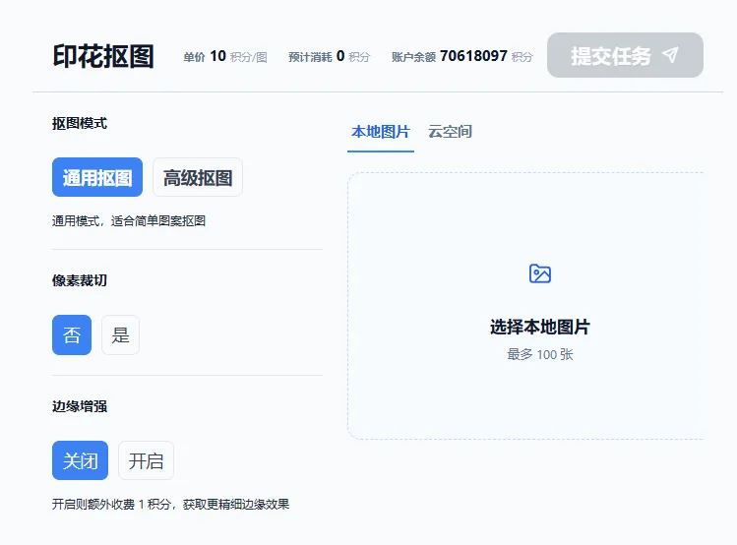Click the 最多 100 张 hint text
Screen dimensions: 737x545
[x=539, y=354]
